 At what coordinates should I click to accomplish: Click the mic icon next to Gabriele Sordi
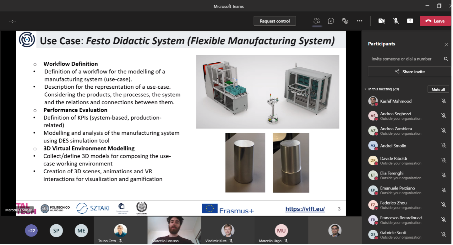tap(444, 235)
